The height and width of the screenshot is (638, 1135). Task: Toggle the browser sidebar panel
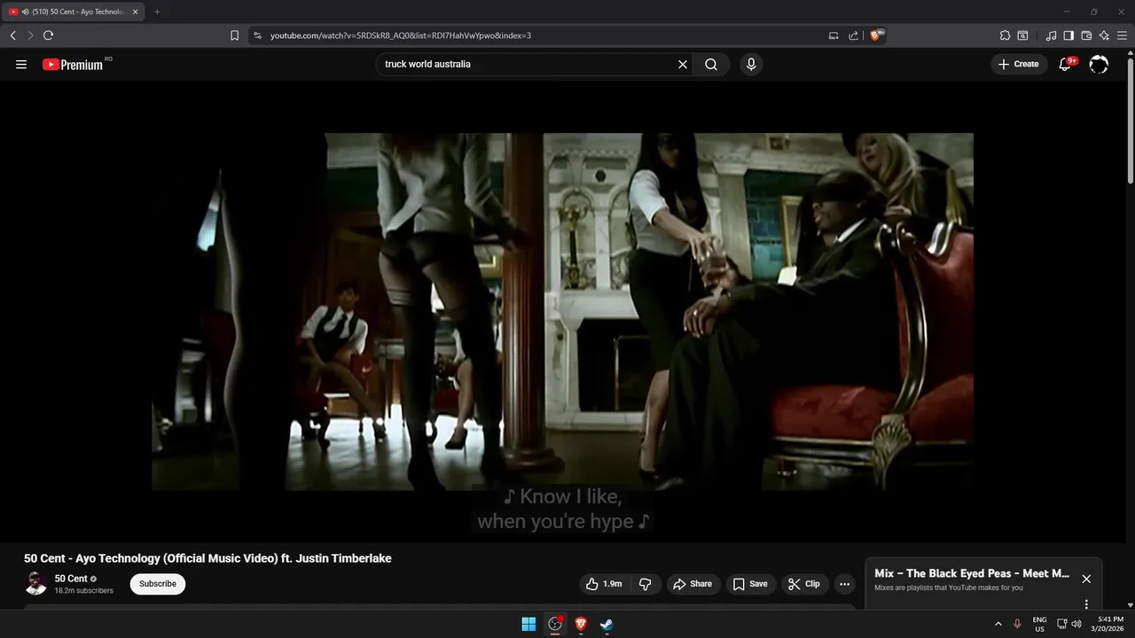point(1068,35)
